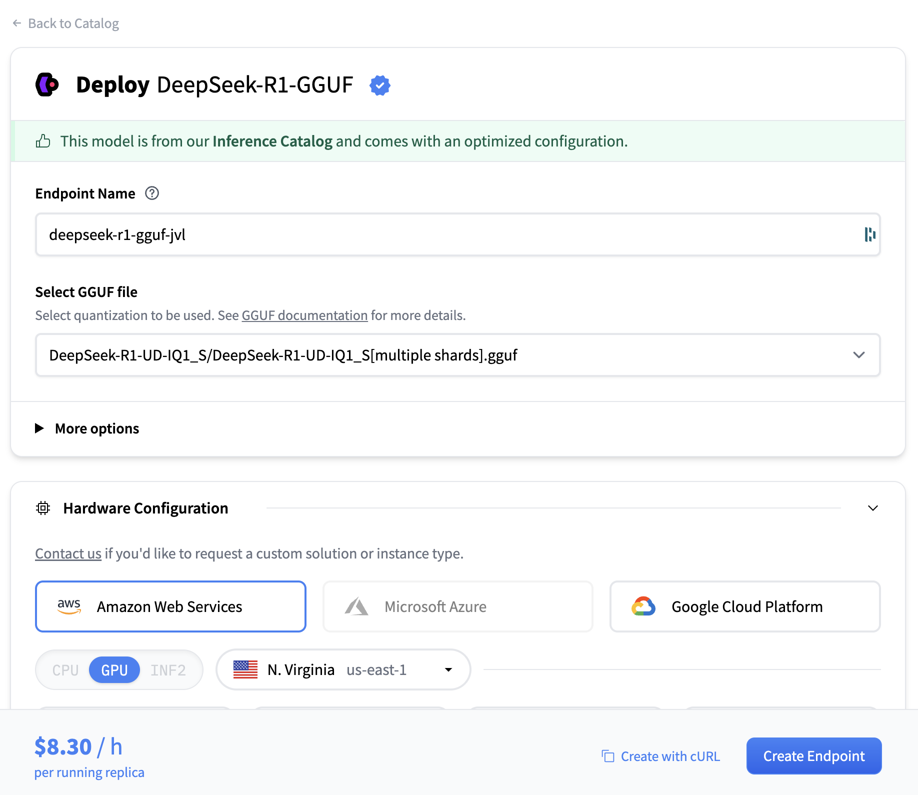The height and width of the screenshot is (795, 918).
Task: Click the password manager icon in name field
Action: (x=869, y=234)
